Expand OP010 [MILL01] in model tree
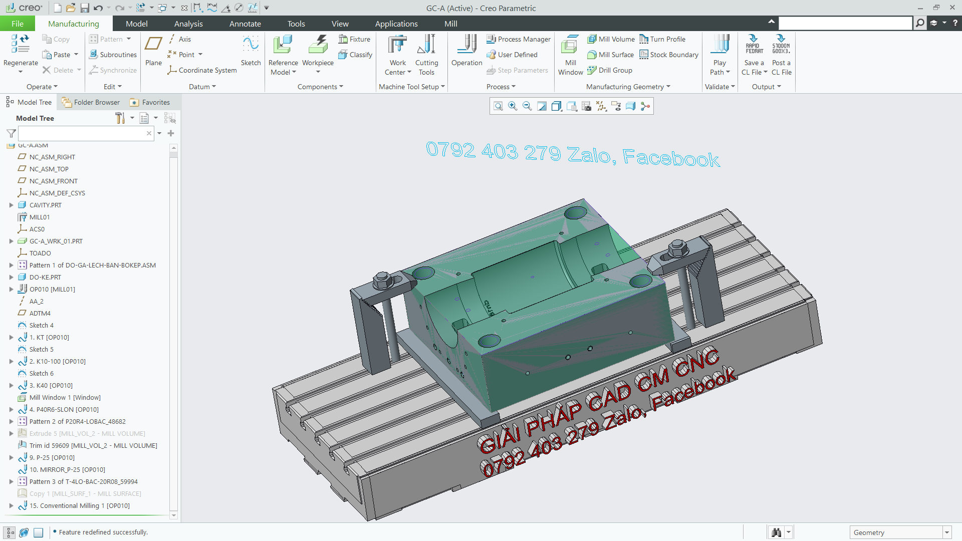The width and height of the screenshot is (962, 541). click(11, 289)
